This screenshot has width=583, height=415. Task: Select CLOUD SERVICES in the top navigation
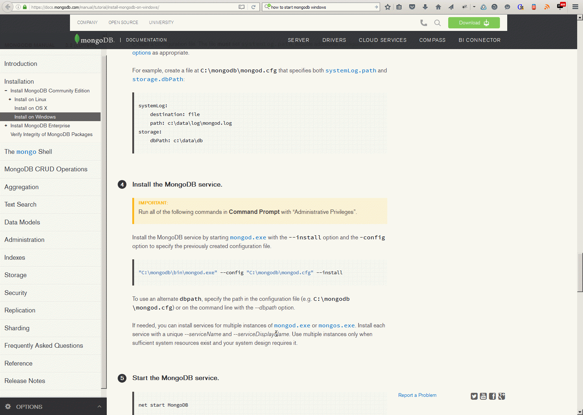coord(383,40)
